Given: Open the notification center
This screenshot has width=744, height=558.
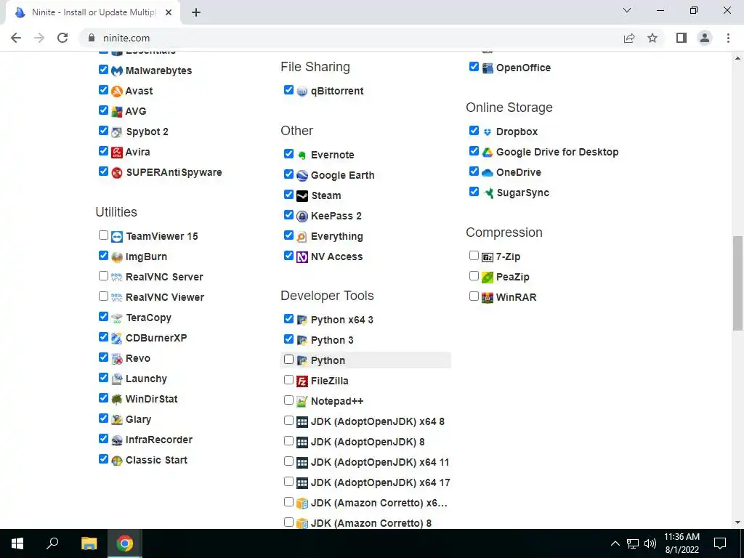Looking at the screenshot, I should [720, 543].
